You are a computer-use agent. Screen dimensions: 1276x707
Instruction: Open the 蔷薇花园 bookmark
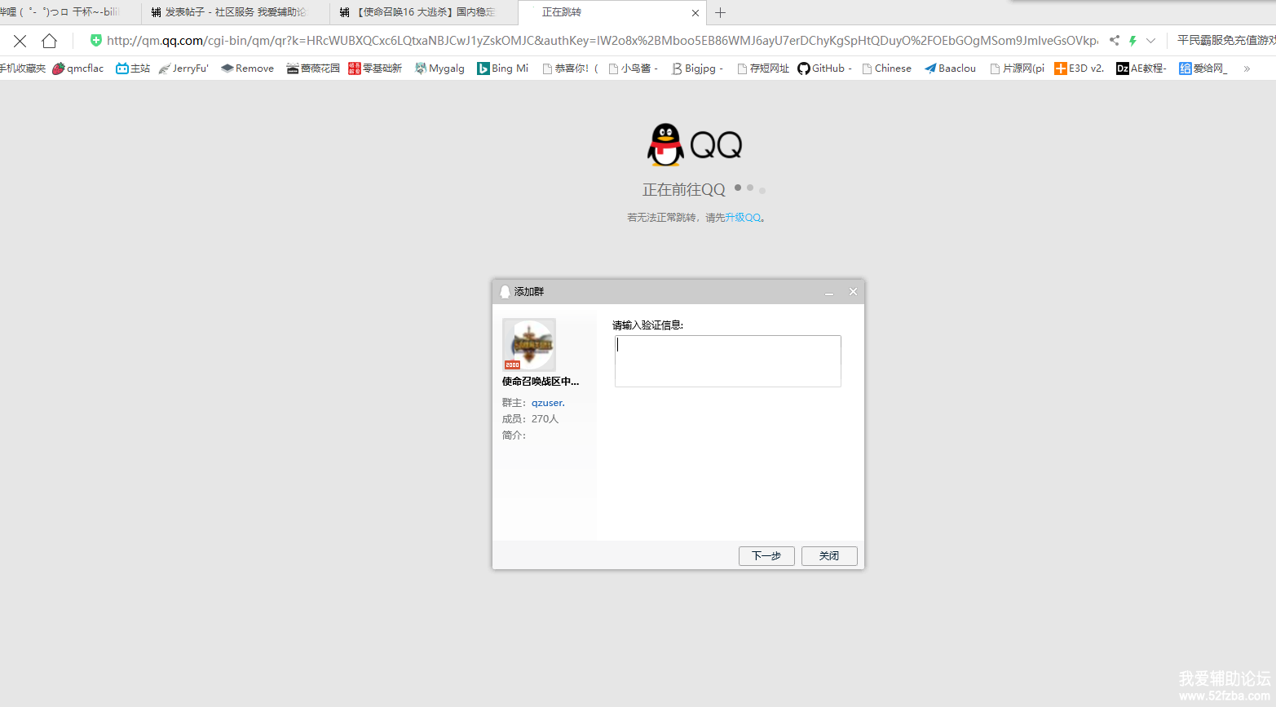(x=313, y=68)
